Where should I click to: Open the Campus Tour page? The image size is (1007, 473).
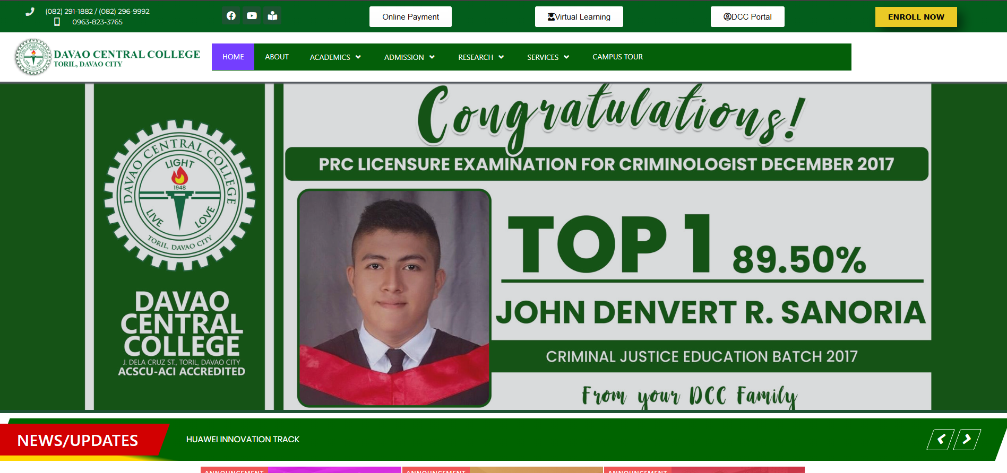617,57
